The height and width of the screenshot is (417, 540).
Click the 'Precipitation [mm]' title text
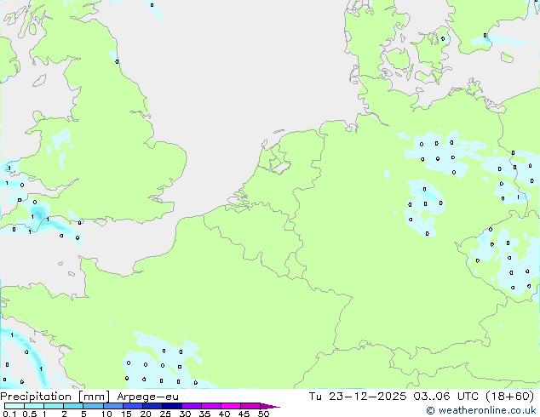click(55, 397)
